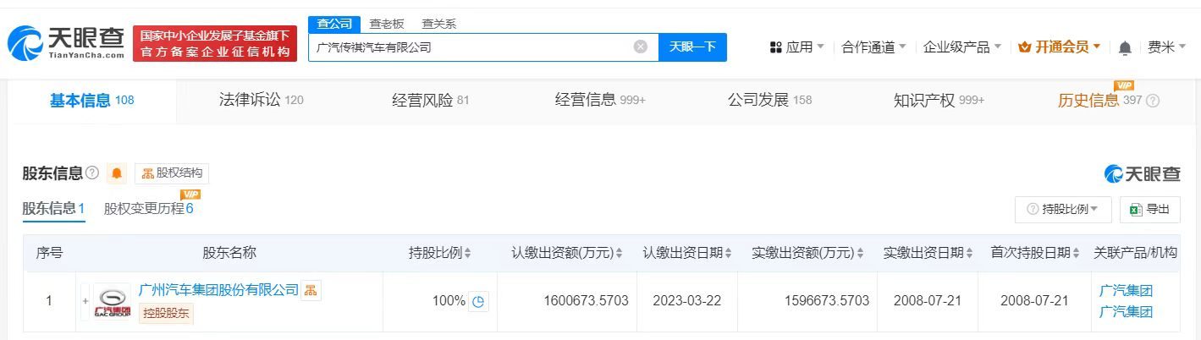Click the apps grid icon beside 应用
1201x340 pixels.
[776, 47]
